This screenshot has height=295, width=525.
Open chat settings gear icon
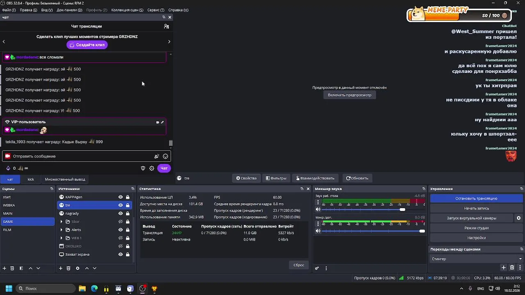pos(152,168)
